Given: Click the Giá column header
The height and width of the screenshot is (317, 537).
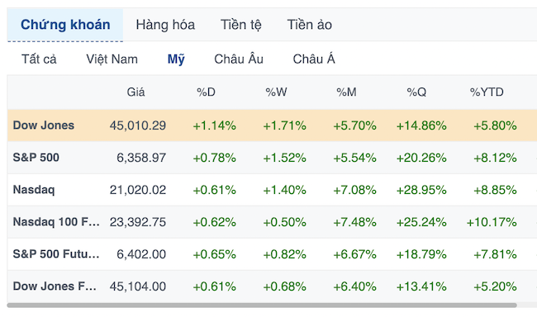Looking at the screenshot, I should click(x=135, y=92).
